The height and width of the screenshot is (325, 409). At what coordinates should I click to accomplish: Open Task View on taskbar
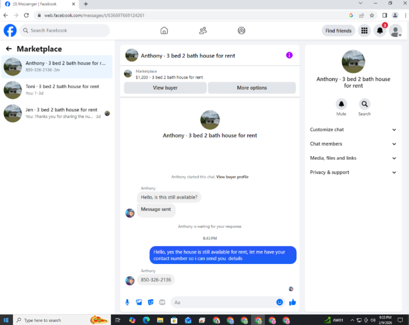[x=117, y=320]
